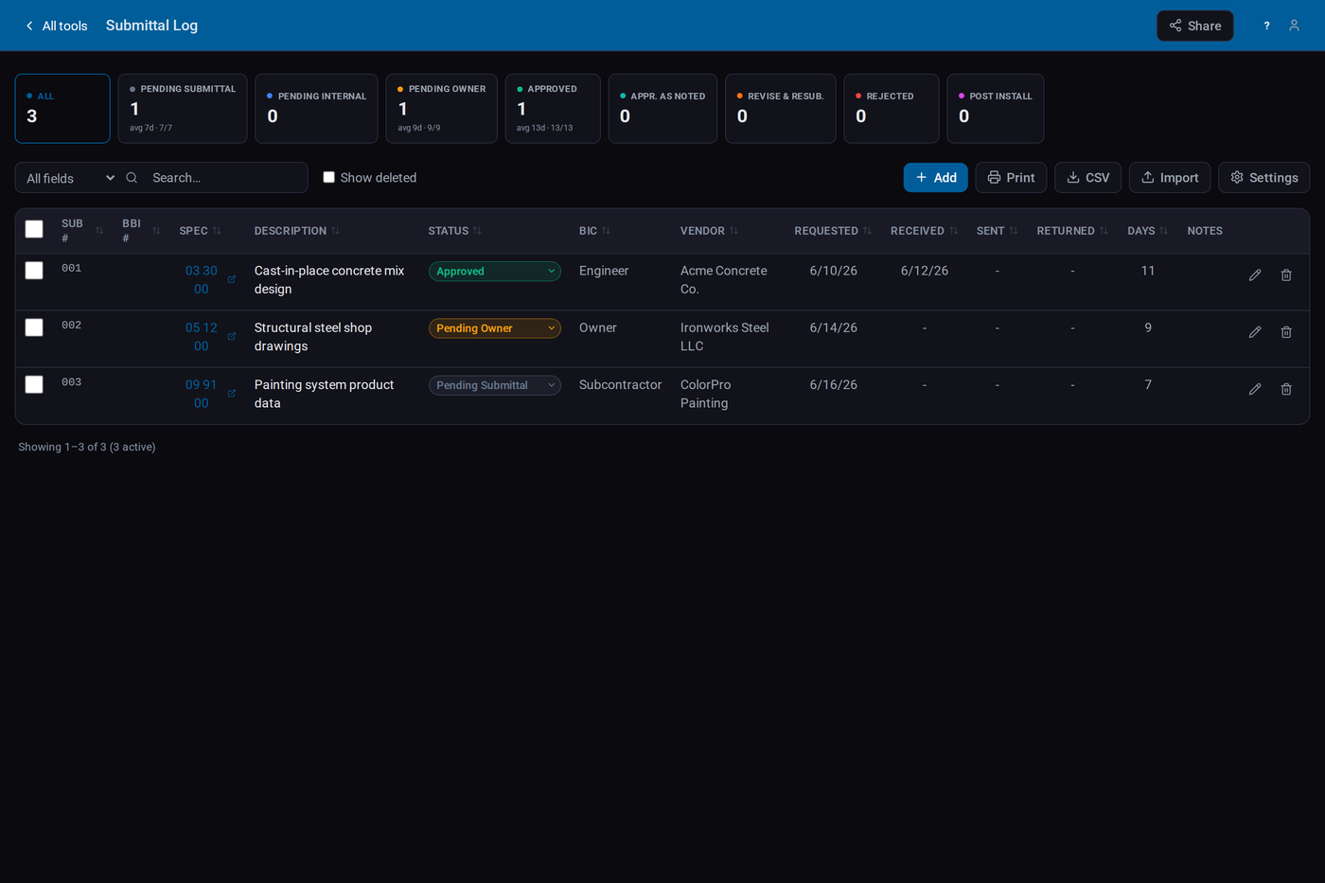The width and height of the screenshot is (1325, 883).
Task: Click the Add button
Action: [x=935, y=178]
